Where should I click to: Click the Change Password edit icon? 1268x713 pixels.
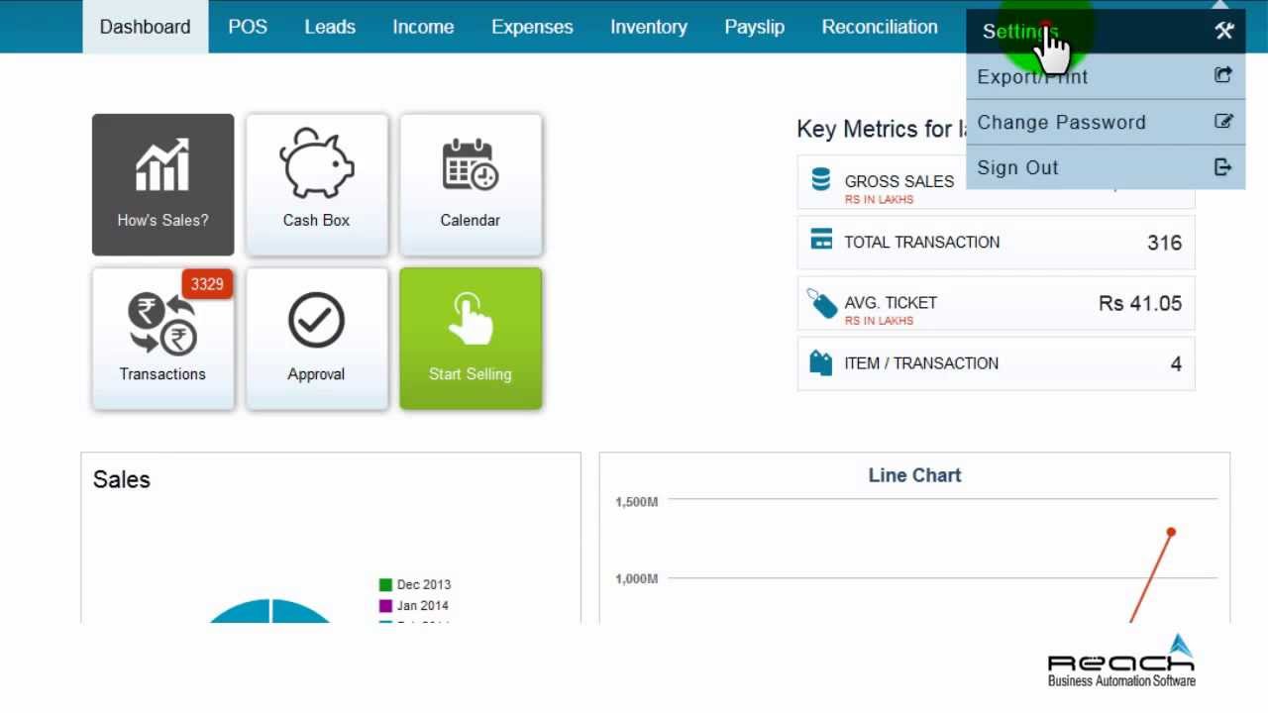[x=1223, y=121]
